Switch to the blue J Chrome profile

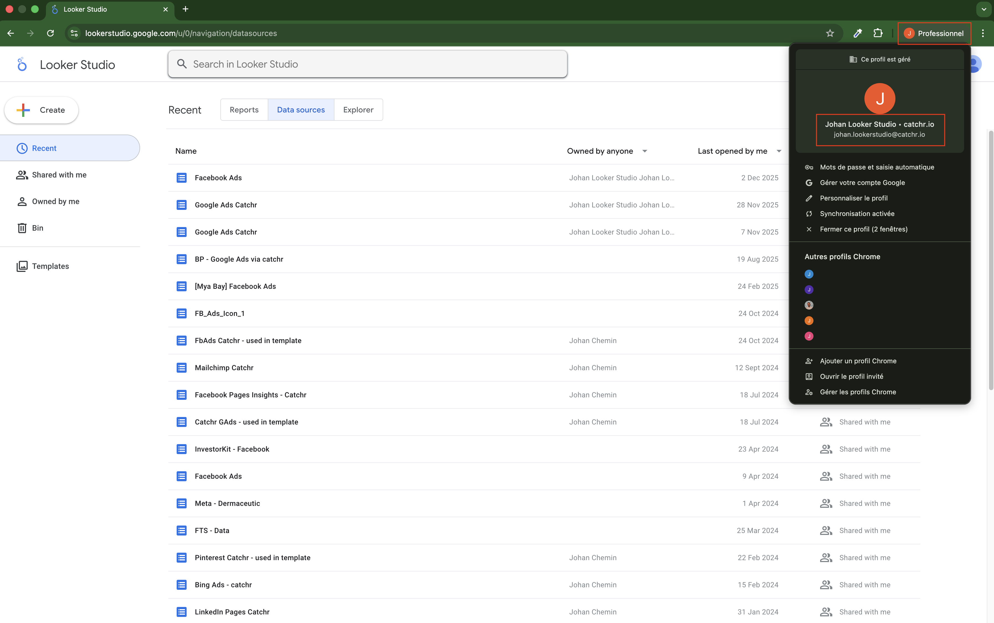point(809,274)
